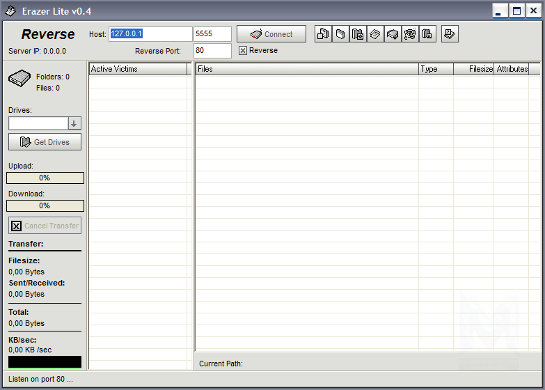Click the window-shaped toolbar icon
Image resolution: width=545 pixels, height=390 pixels.
(x=340, y=33)
